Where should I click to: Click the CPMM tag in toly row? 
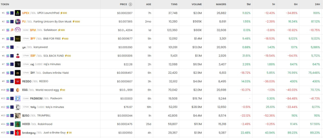(26, 107)
